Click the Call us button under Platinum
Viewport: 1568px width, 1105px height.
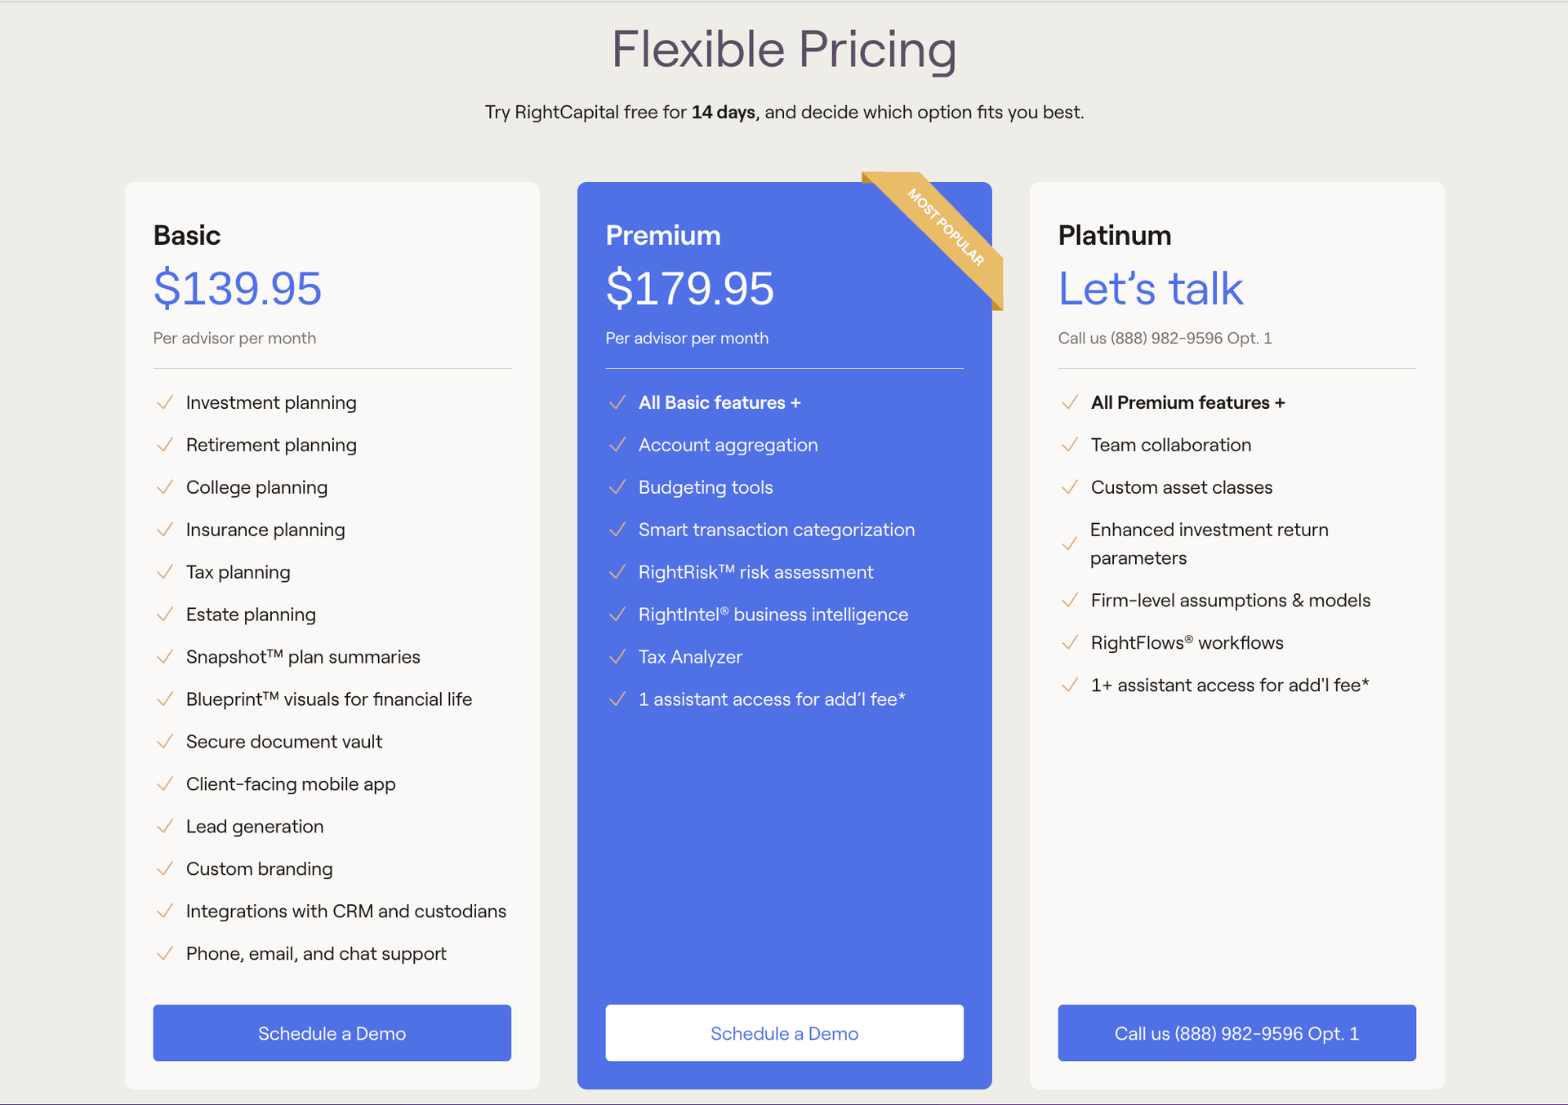pyautogui.click(x=1236, y=1033)
